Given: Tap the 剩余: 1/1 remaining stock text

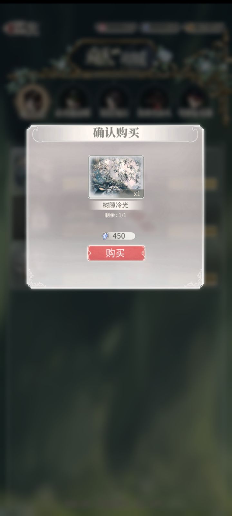Looking at the screenshot, I should (115, 215).
